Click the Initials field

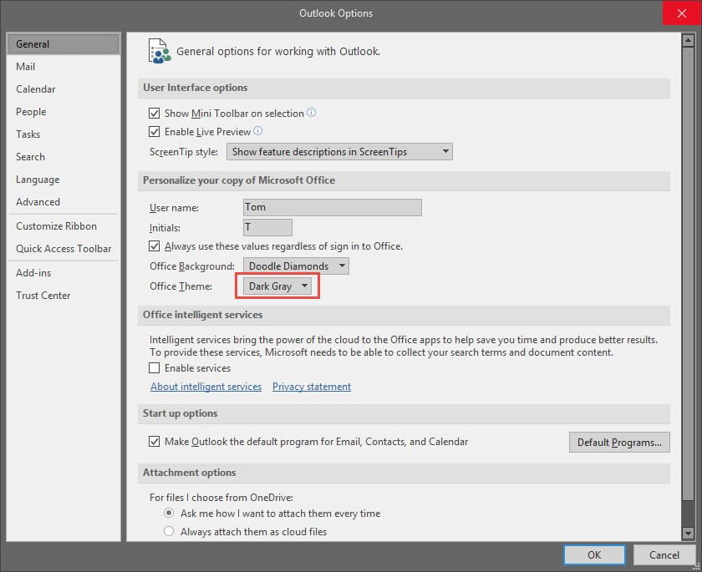(x=267, y=227)
